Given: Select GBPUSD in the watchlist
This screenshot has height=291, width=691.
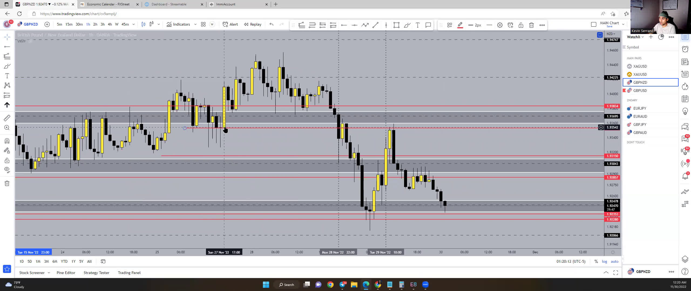Looking at the screenshot, I should (x=640, y=91).
